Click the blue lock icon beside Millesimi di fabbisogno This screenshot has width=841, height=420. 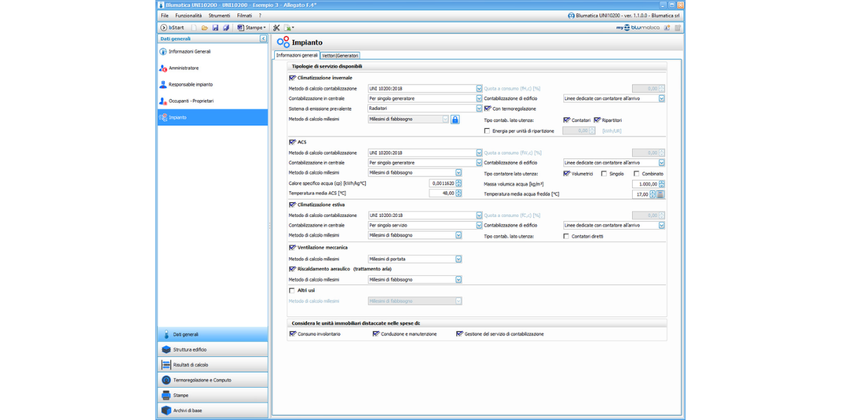coord(455,120)
